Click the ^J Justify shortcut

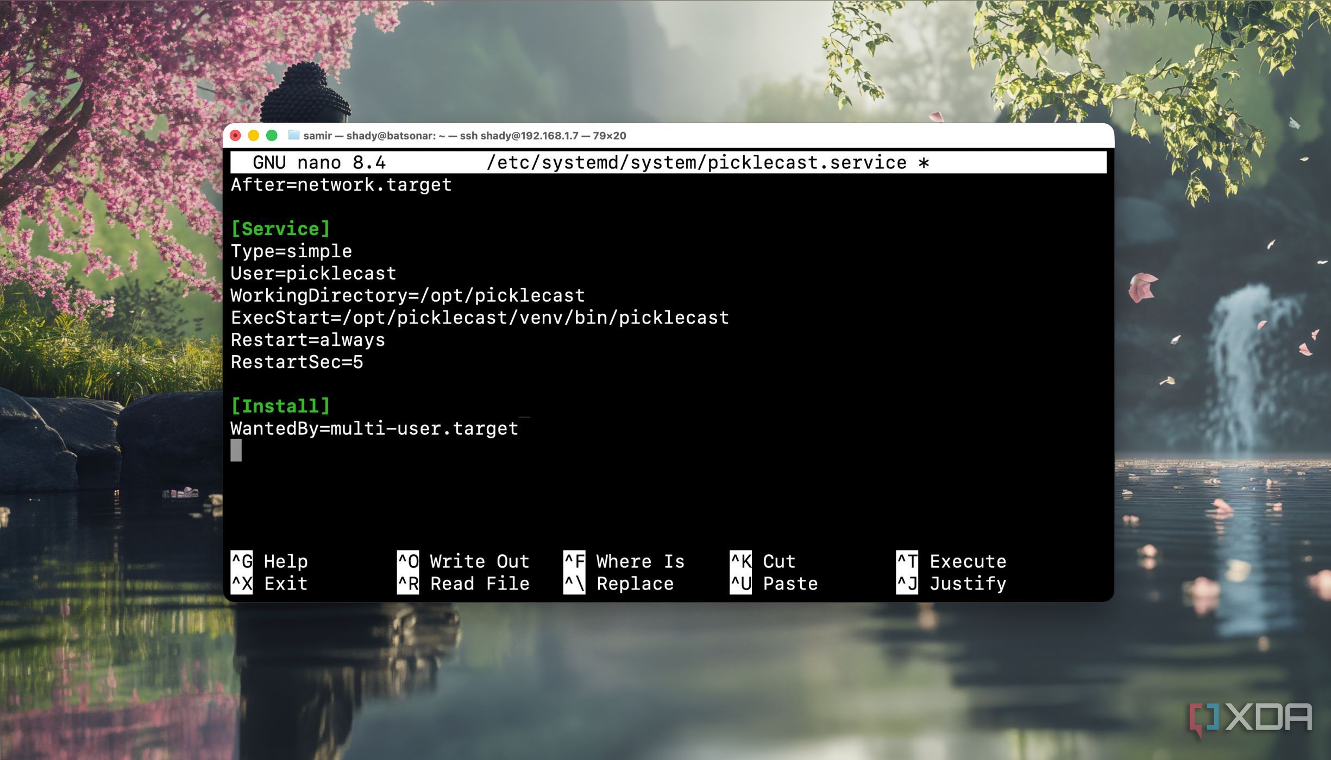(951, 584)
